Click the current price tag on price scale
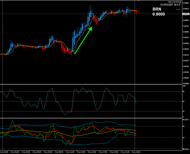This screenshot has height=154, width=190. [x=186, y=14]
